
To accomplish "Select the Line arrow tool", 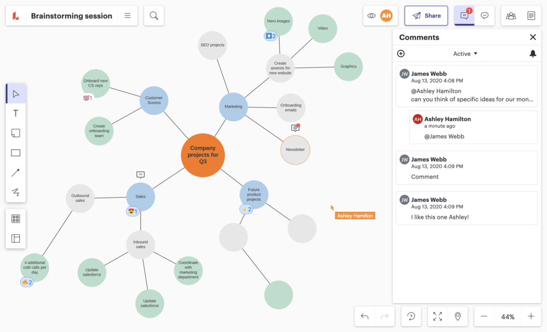I will tap(16, 173).
